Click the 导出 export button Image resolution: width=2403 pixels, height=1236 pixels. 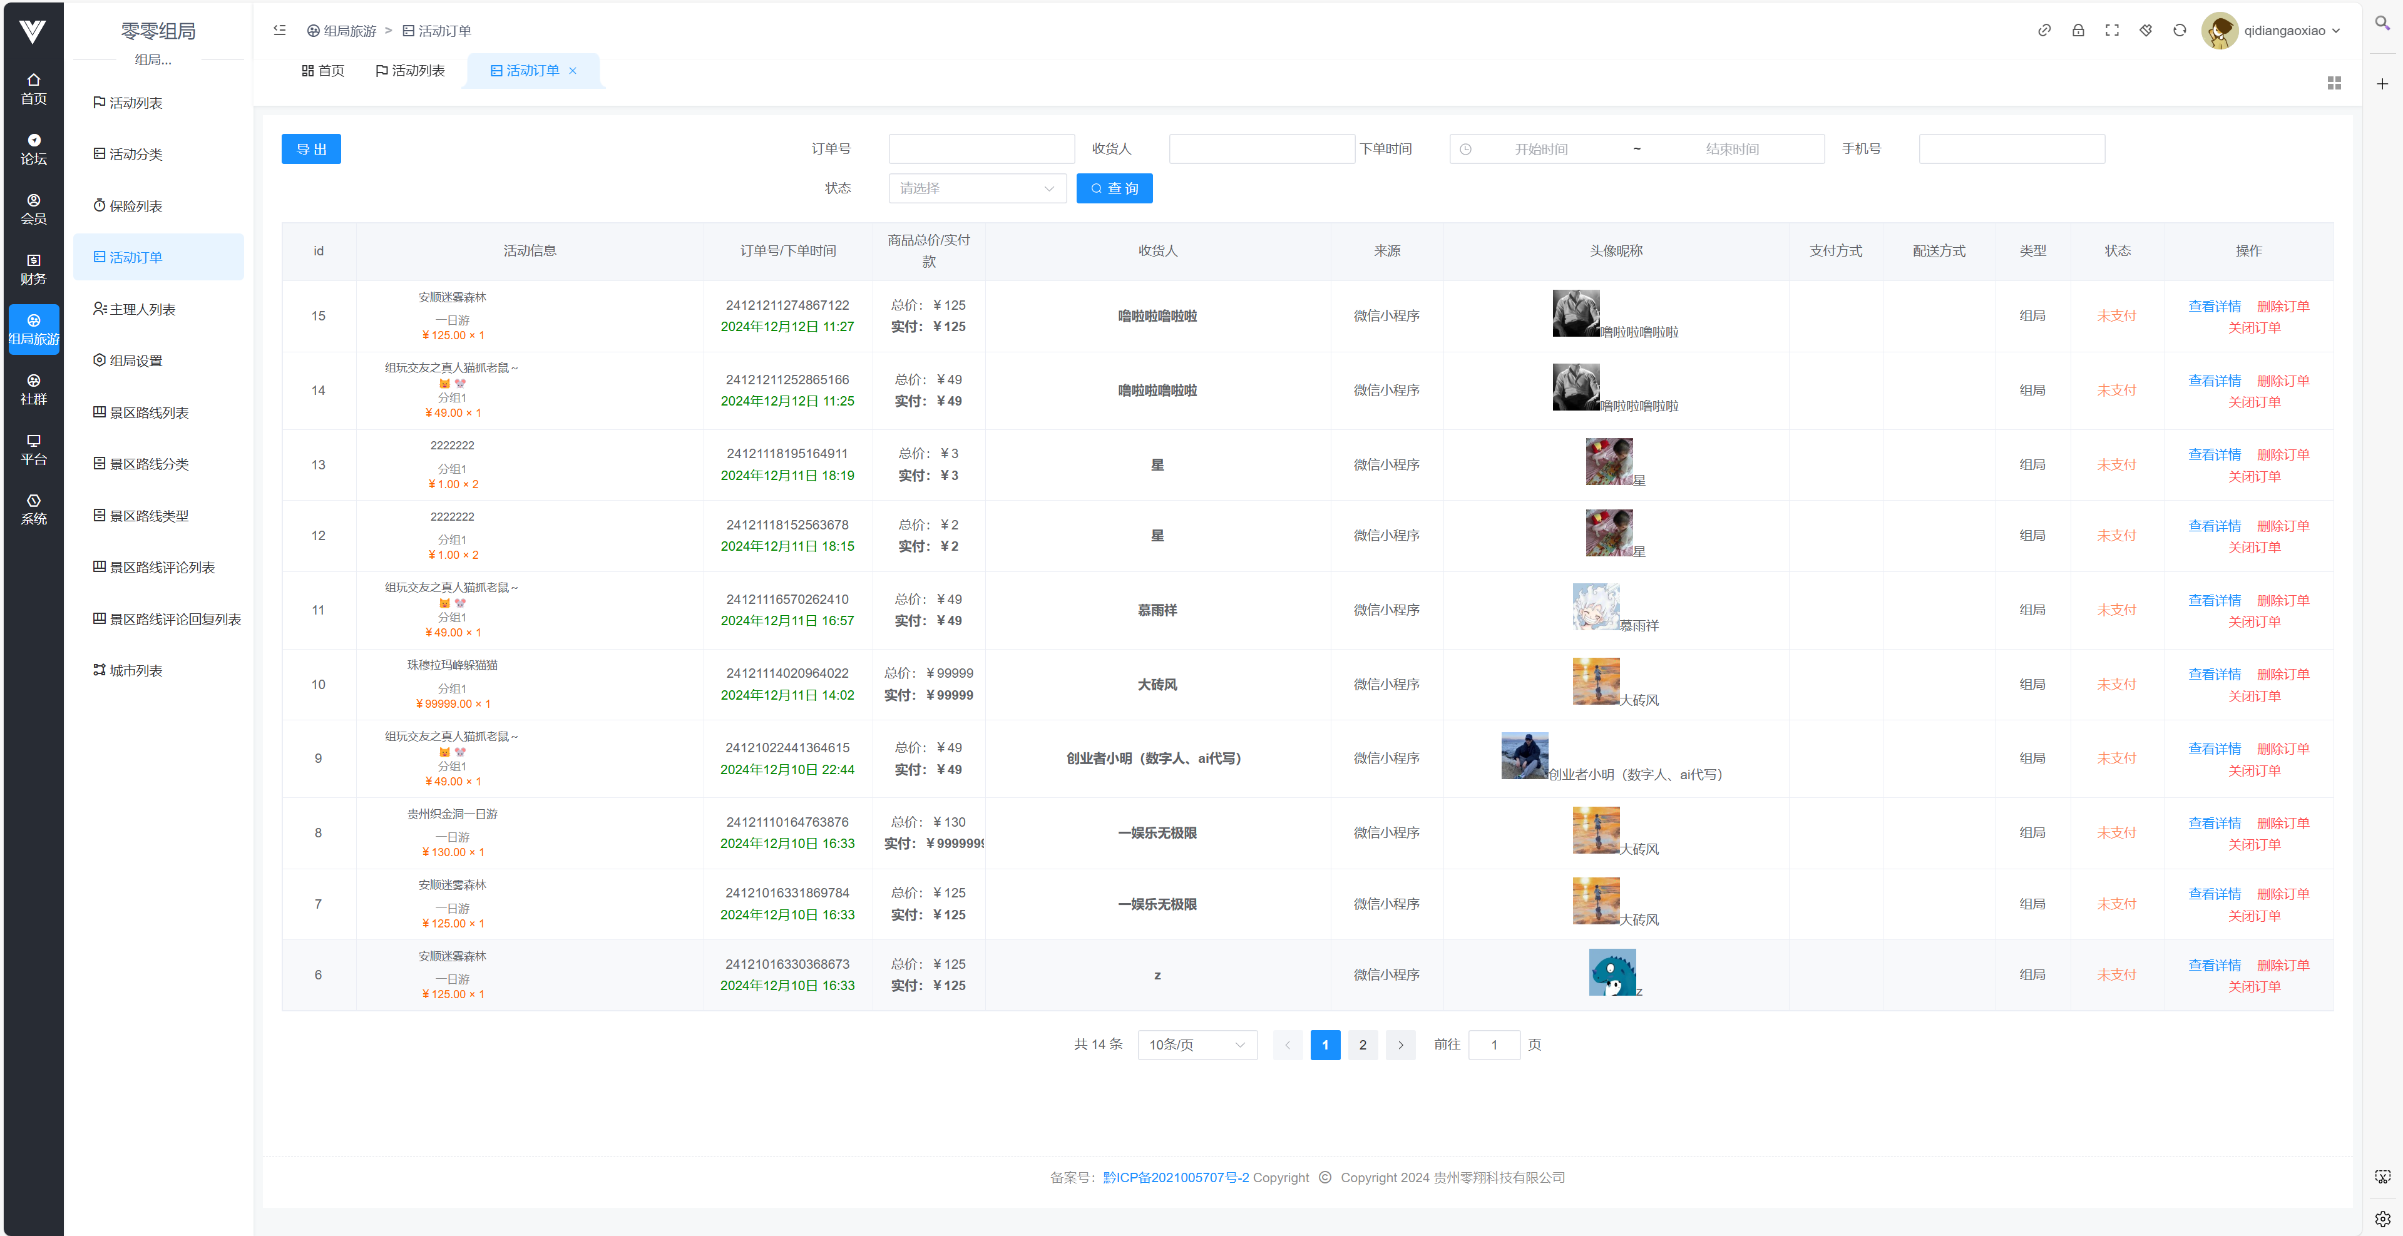(x=310, y=149)
